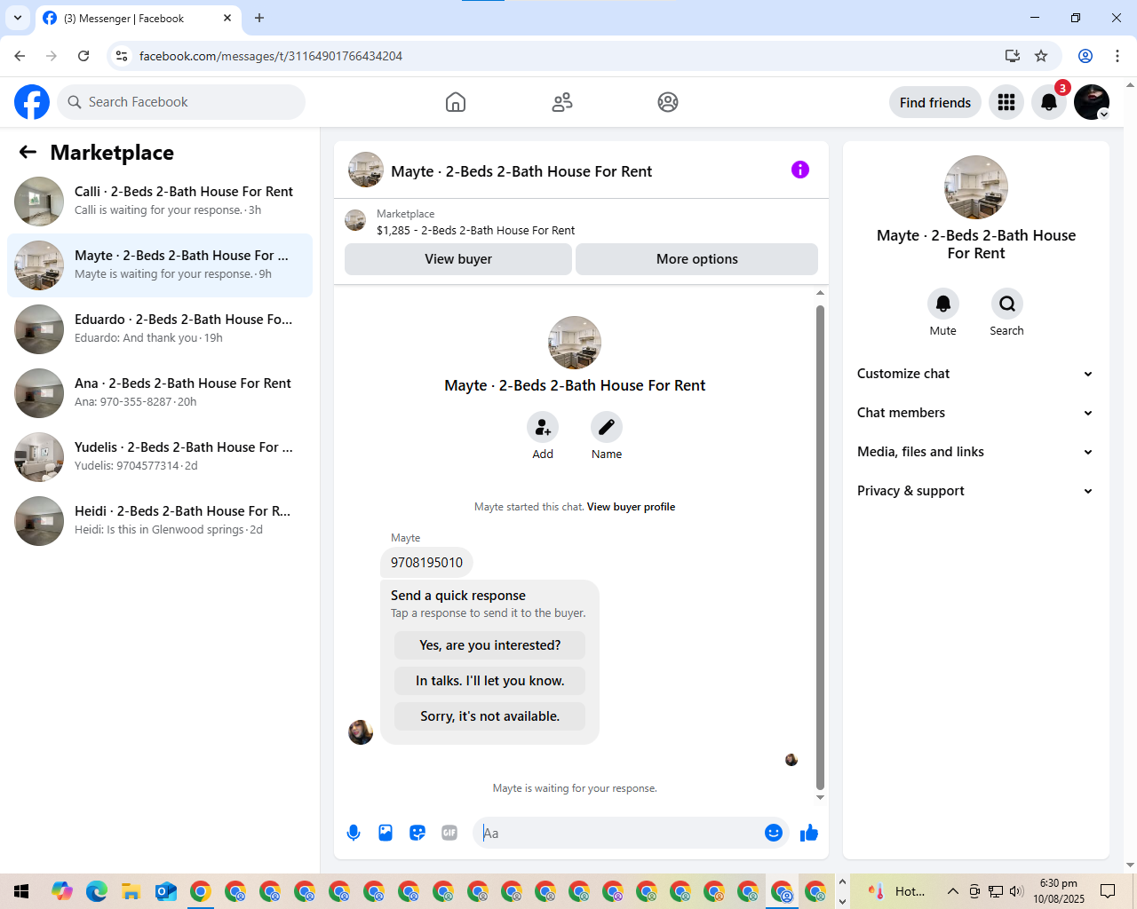Image resolution: width=1137 pixels, height=909 pixels.
Task: Expand Privacy & support section
Action: pyautogui.click(x=976, y=491)
